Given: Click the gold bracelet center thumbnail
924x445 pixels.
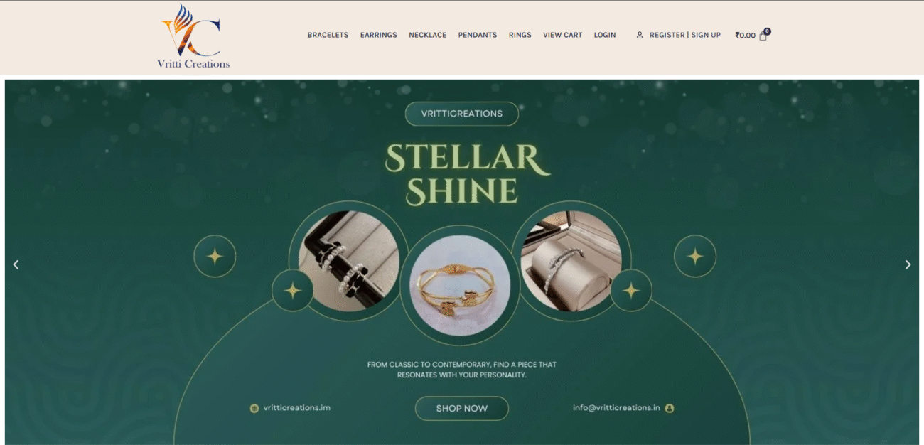Looking at the screenshot, I should tap(461, 285).
